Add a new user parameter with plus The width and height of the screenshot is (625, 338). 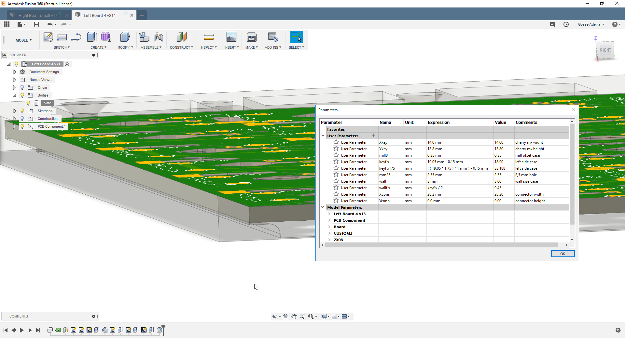tap(374, 136)
